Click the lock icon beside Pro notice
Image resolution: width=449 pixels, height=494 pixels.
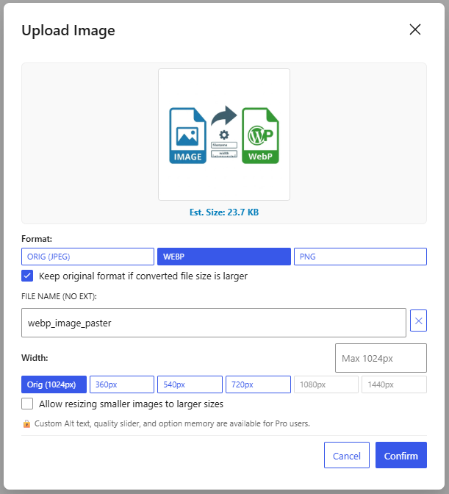(x=26, y=423)
